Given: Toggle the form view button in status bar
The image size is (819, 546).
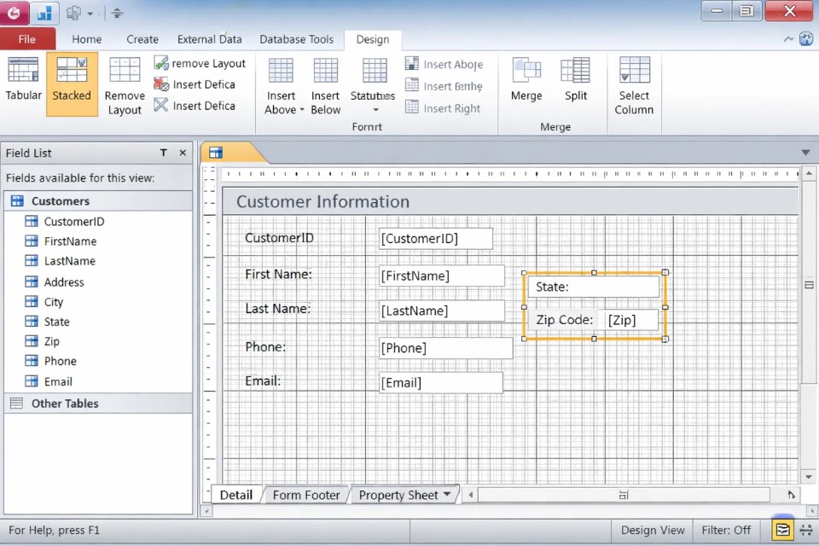Looking at the screenshot, I should (x=781, y=530).
